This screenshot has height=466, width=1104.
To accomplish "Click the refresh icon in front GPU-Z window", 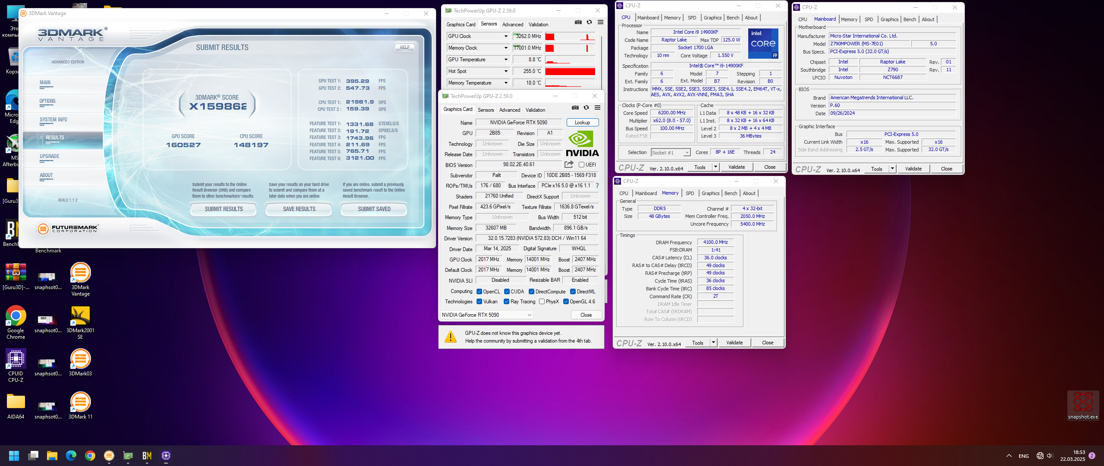I will coord(586,108).
